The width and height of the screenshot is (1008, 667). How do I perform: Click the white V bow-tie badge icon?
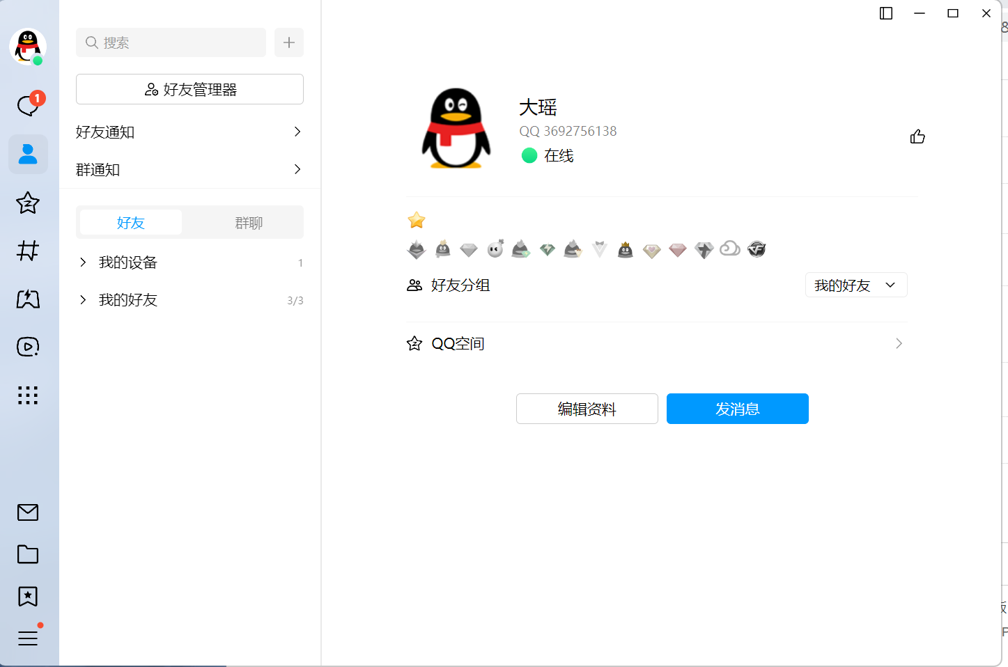(x=600, y=249)
